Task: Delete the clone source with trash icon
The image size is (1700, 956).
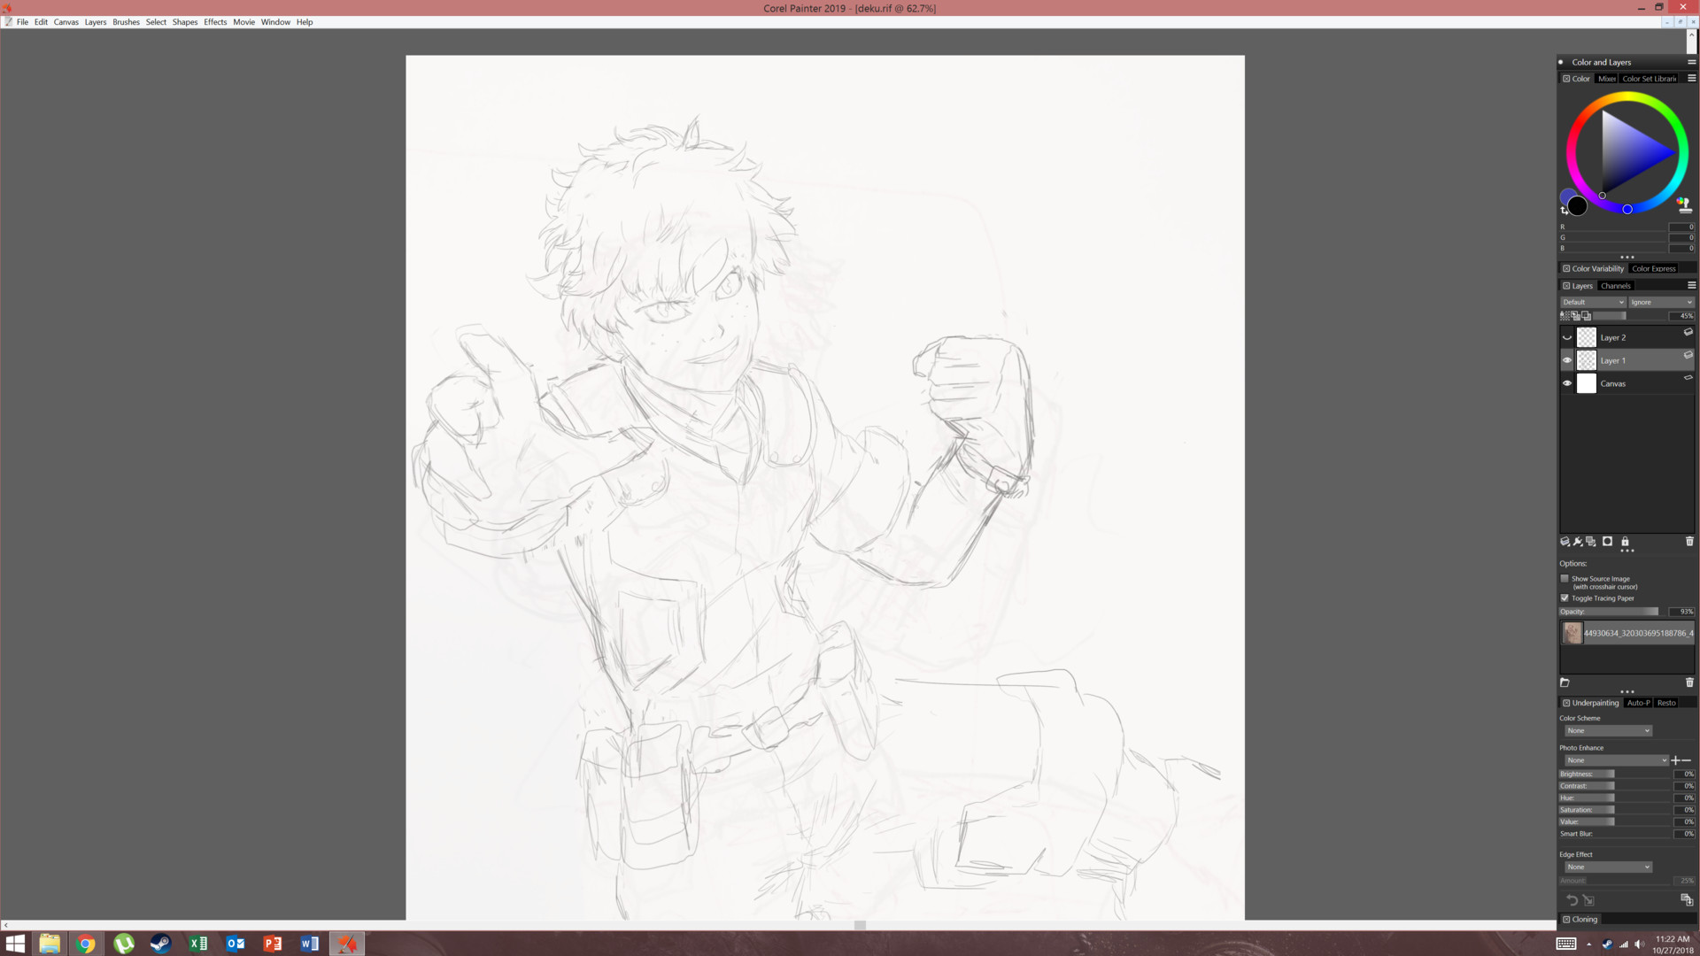Action: tap(1689, 682)
